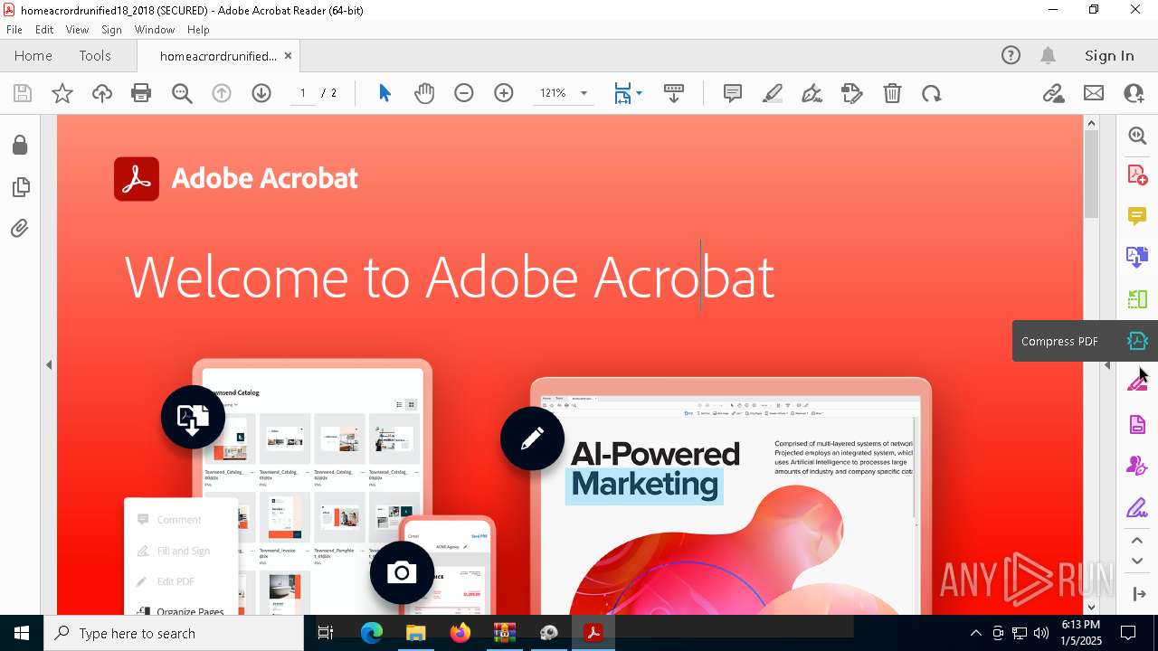This screenshot has height=651, width=1158.
Task: Open attachments paperclip panel
Action: coord(20,229)
